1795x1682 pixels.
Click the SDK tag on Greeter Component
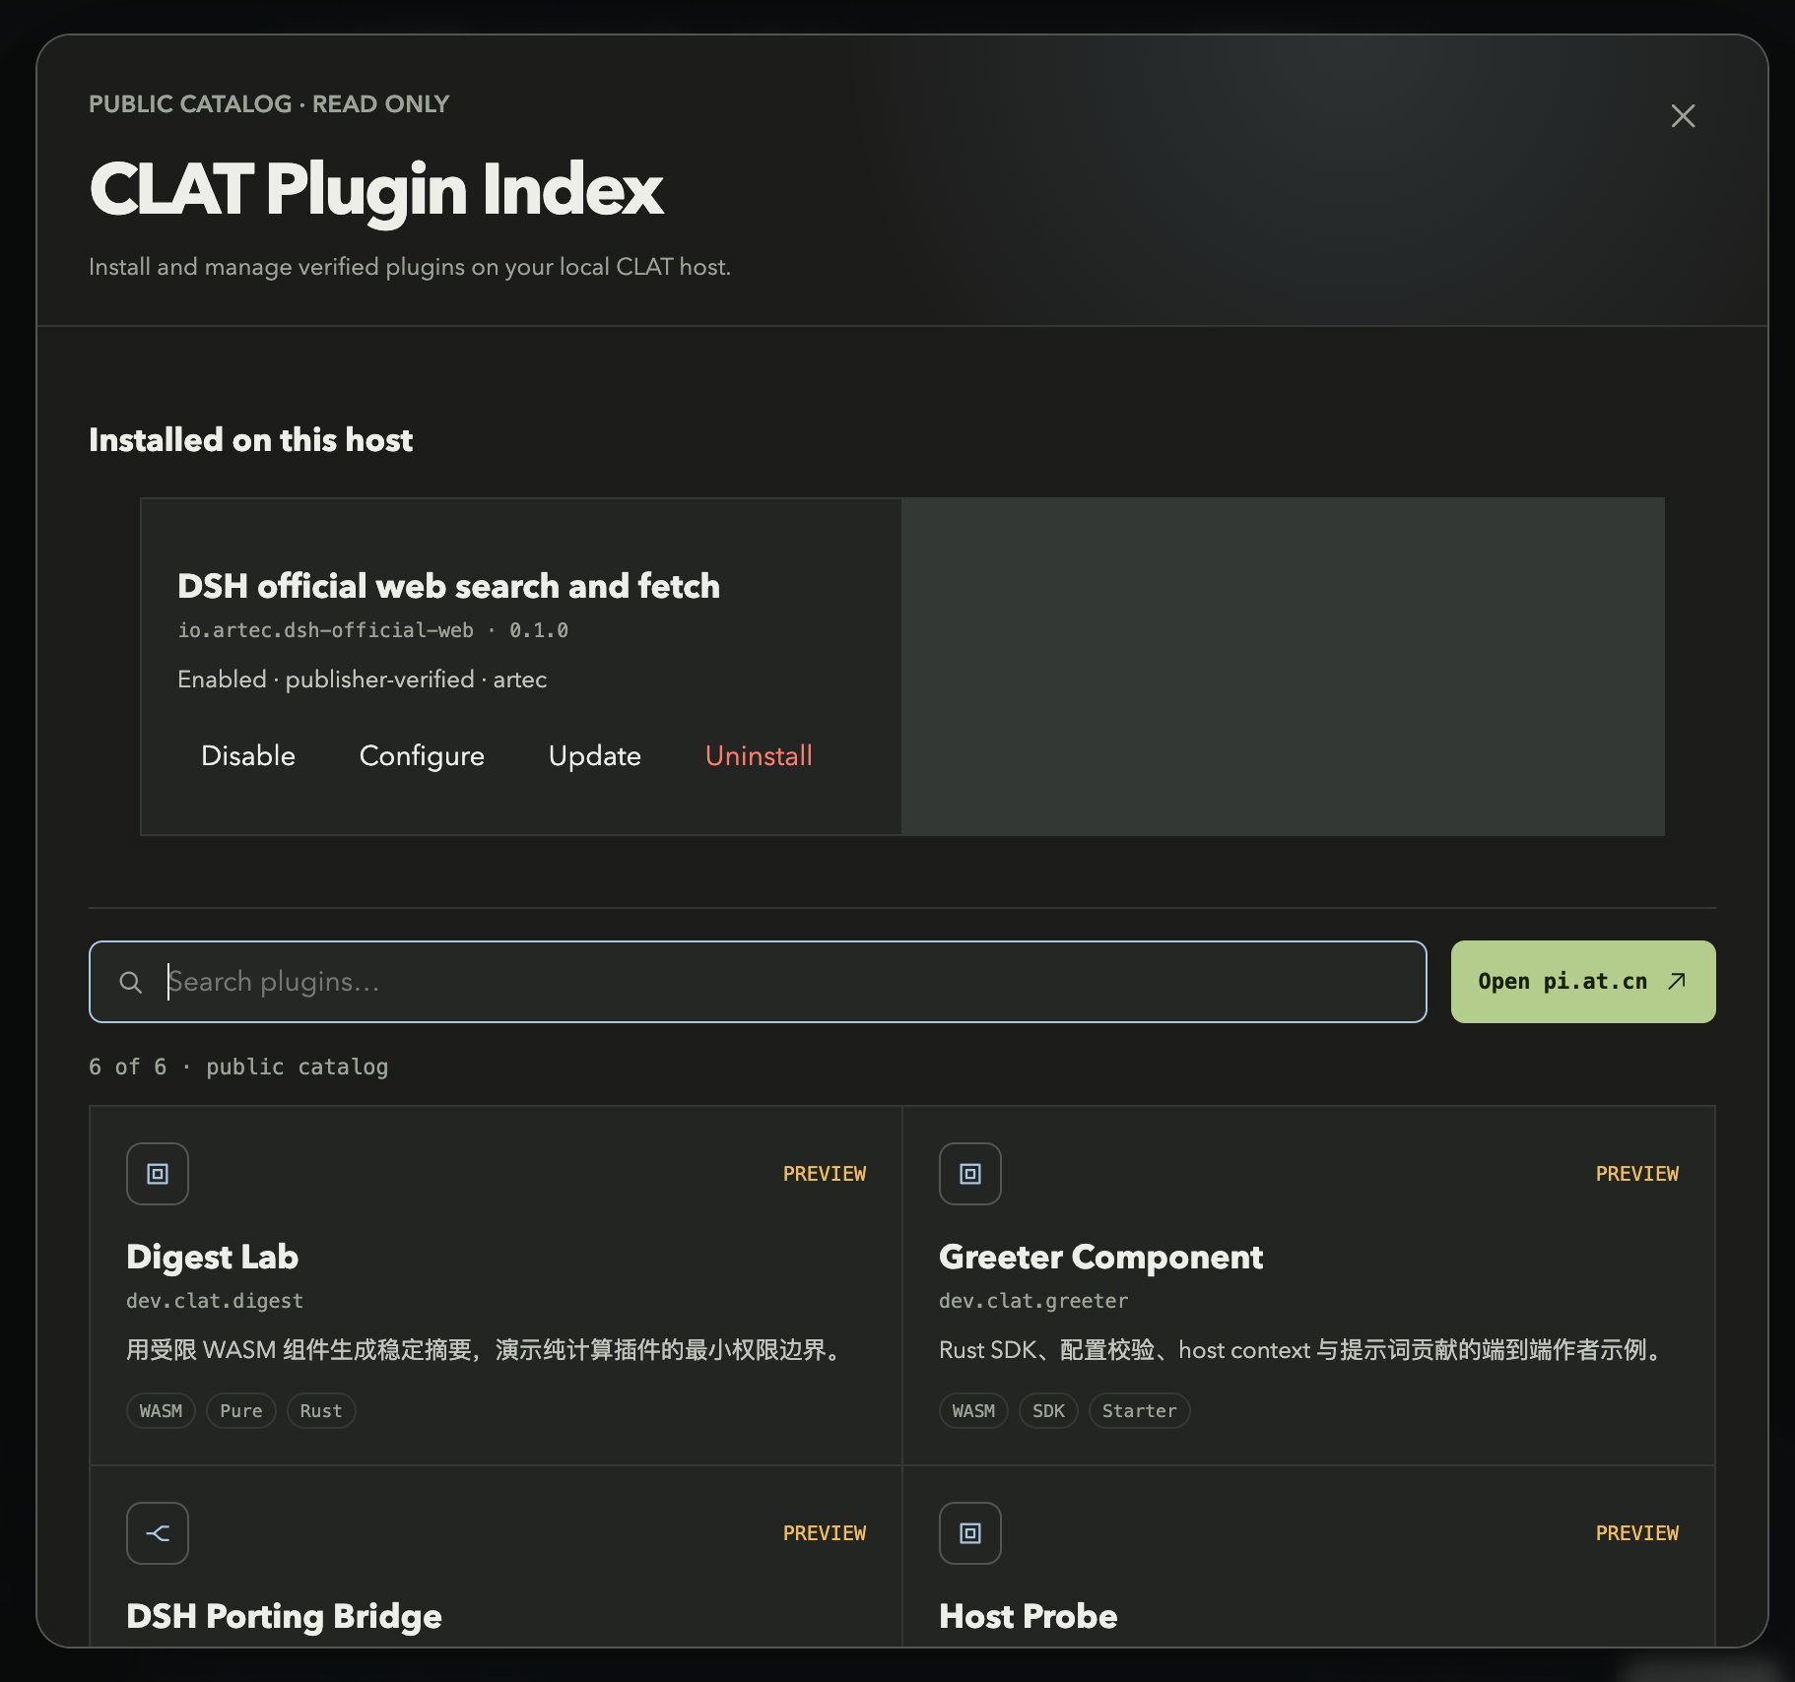tap(1048, 1410)
